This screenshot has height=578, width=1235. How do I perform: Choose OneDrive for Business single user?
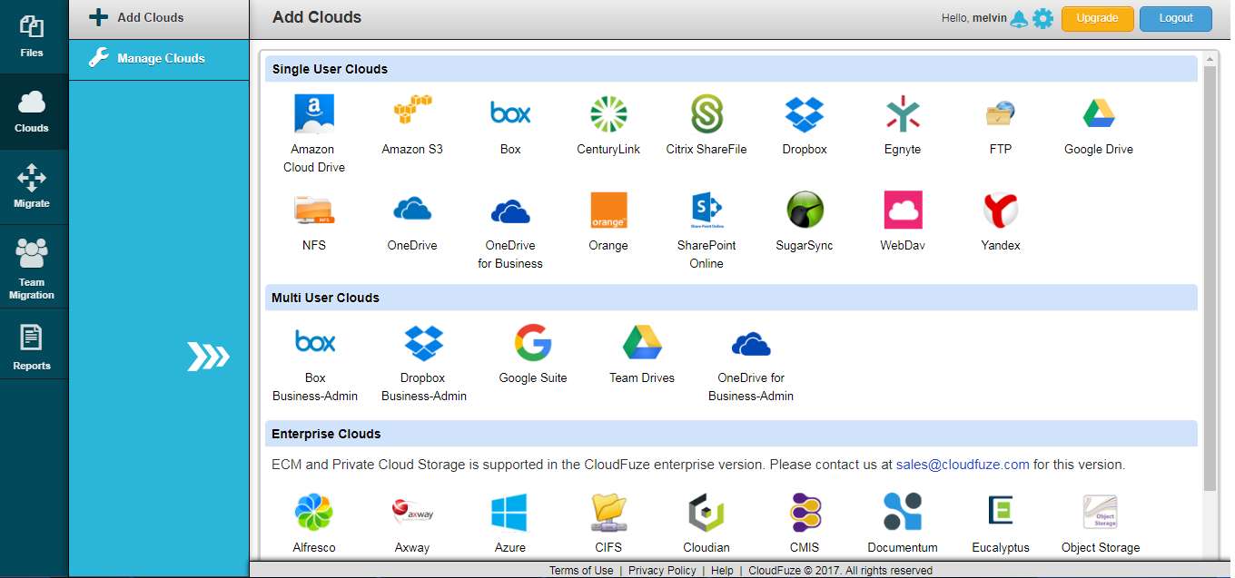pos(510,211)
